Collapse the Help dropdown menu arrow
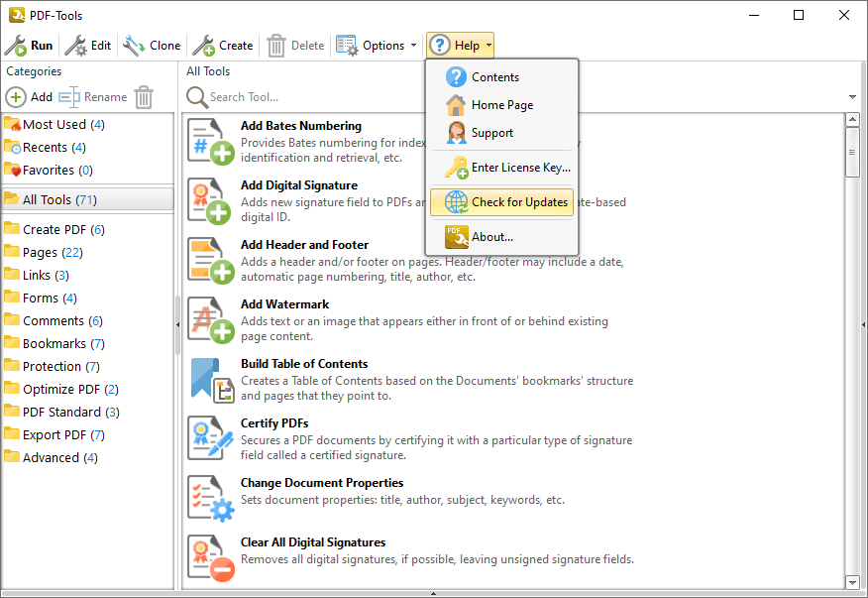This screenshot has height=598, width=868. [488, 46]
